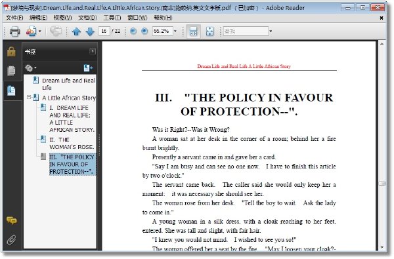This screenshot has height=259, width=394.
Task: Toggle the Bookmarks panel icon in sidebar
Action: [11, 90]
